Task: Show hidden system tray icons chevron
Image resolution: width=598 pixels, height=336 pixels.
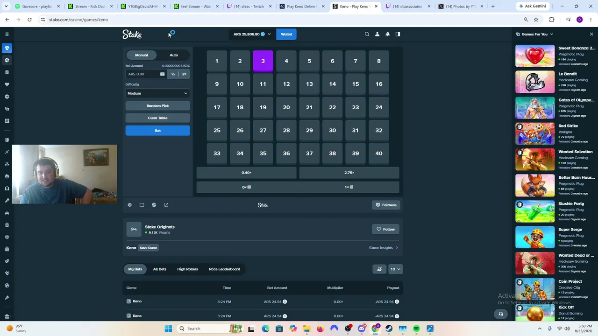Action: tap(541, 329)
